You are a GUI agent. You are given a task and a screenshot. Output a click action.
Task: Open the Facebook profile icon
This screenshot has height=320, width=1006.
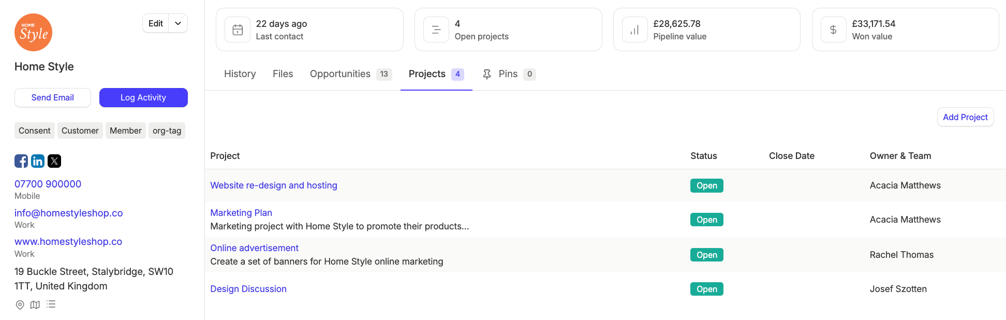tap(21, 161)
